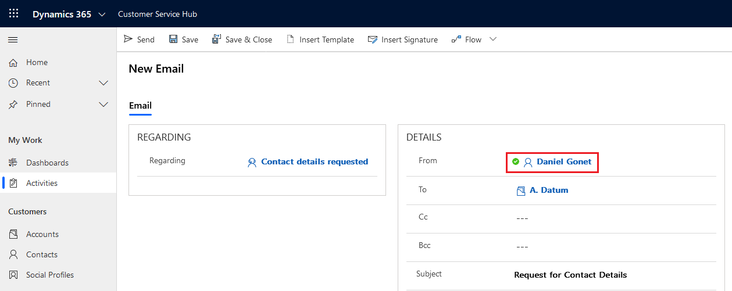Screen dimensions: 732x291
Task: Click the Recent clock icon
Action: pos(13,83)
